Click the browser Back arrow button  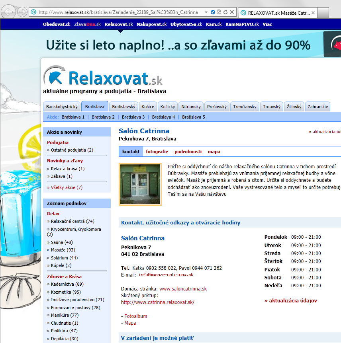[8, 12]
